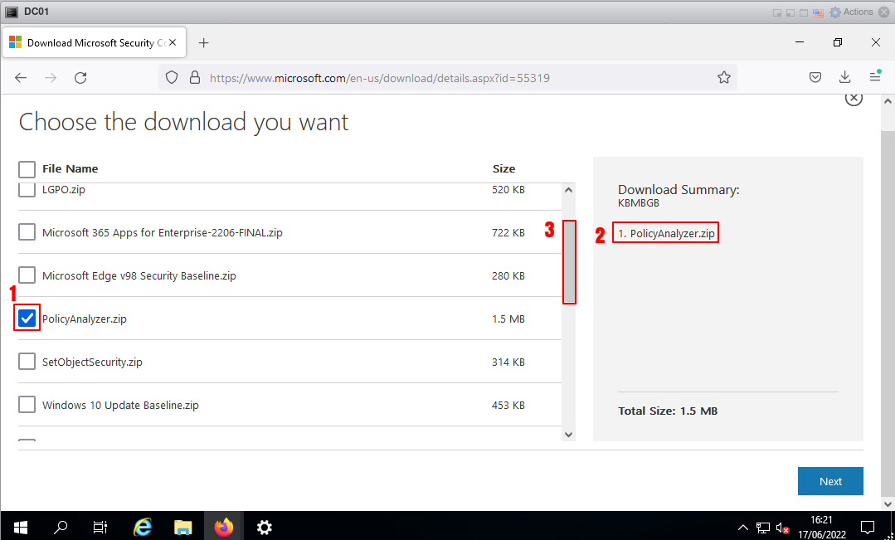Select Microsoft Edge v98 Security Baseline.zip checkbox

tap(27, 275)
